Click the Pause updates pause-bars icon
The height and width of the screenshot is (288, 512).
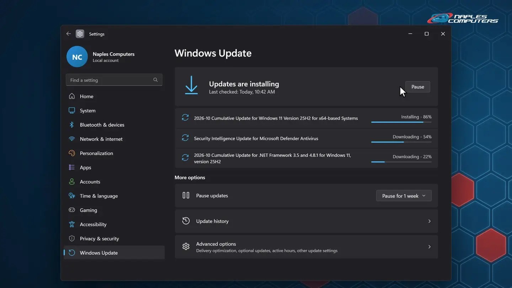click(x=186, y=195)
